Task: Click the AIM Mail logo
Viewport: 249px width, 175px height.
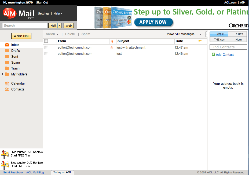Action: pyautogui.click(x=19, y=13)
